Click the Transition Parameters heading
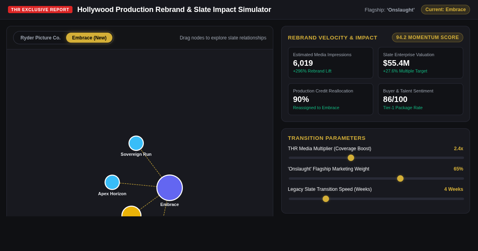478x251 pixels. (x=327, y=138)
